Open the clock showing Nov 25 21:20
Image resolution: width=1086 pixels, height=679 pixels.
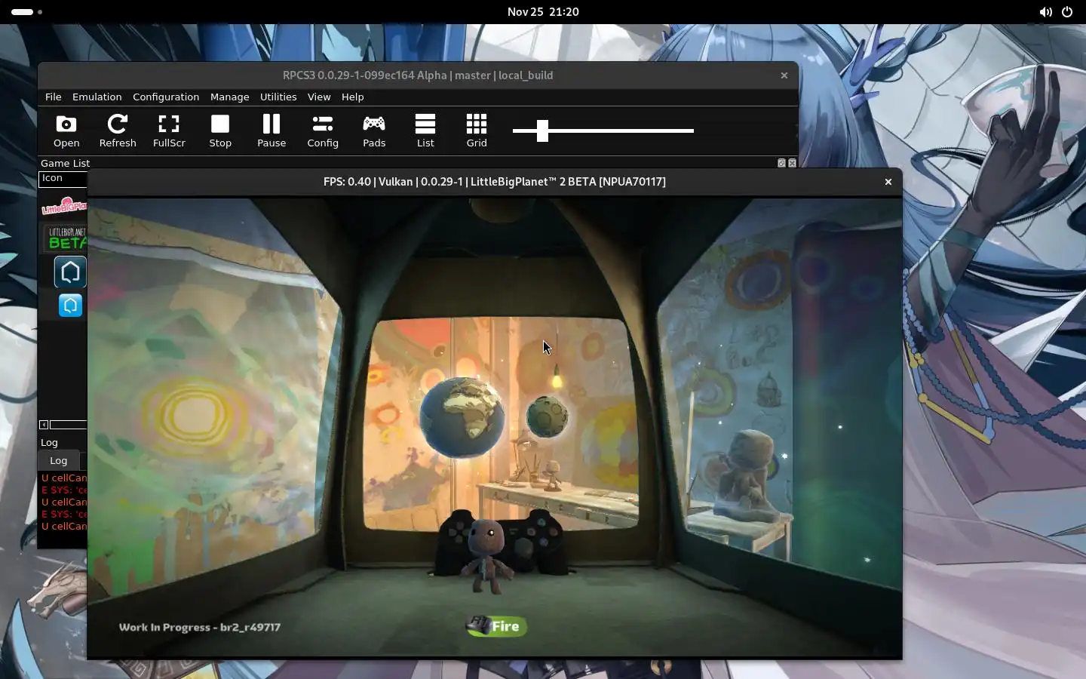pyautogui.click(x=543, y=12)
